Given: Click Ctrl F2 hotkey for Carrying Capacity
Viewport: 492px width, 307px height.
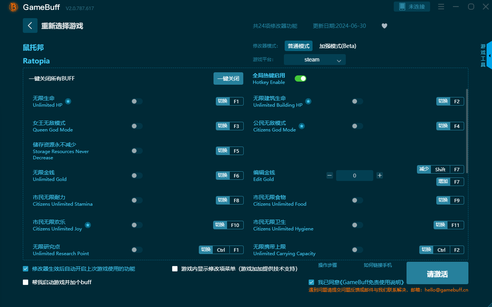Looking at the screenshot, I should click(442, 250).
